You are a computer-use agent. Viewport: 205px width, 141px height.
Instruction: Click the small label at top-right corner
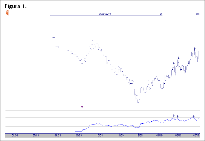tap(197, 14)
